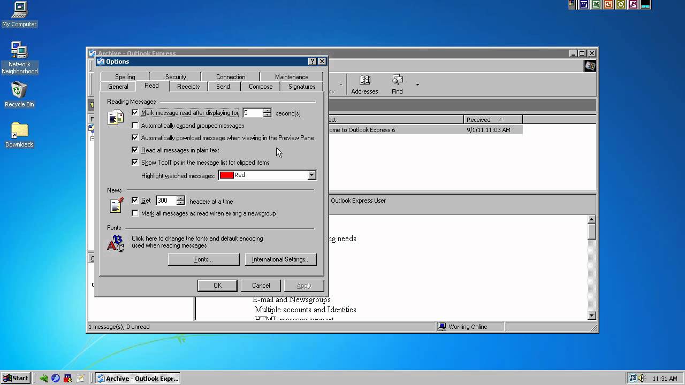Open Addresses in Outlook Express toolbar
Image resolution: width=685 pixels, height=385 pixels.
[x=364, y=84]
